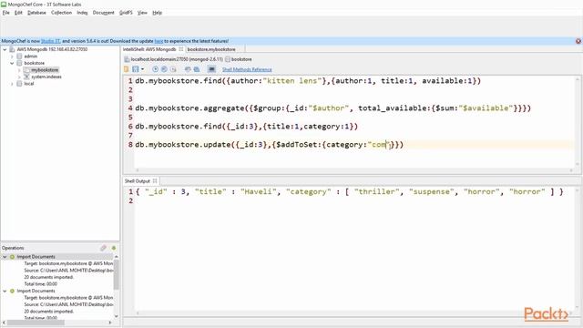Click the local database icon
This screenshot has width=583, height=328.
coord(19,84)
